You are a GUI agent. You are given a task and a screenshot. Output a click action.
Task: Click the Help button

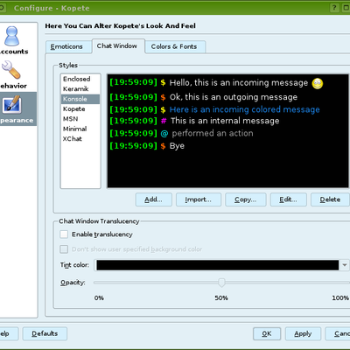[9, 333]
